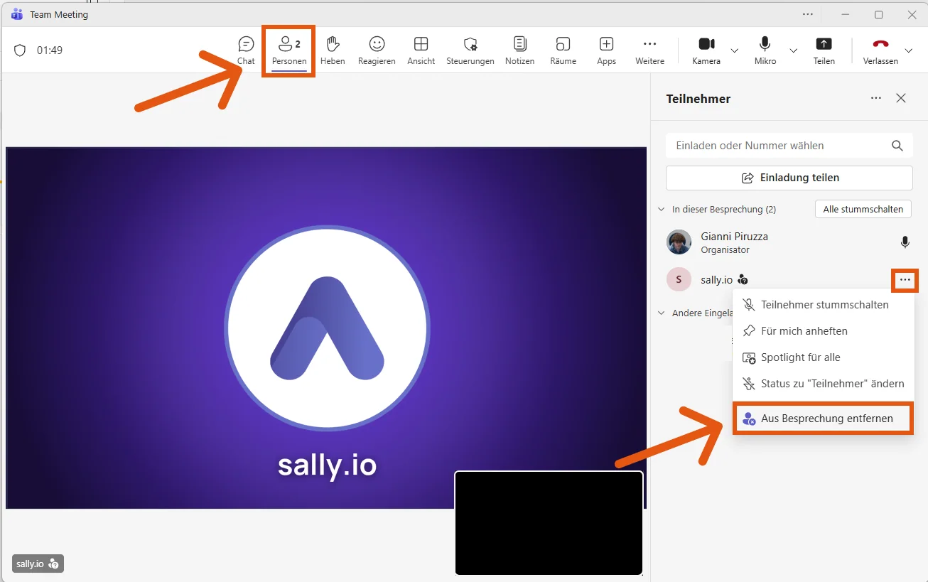The height and width of the screenshot is (582, 928).
Task: Choose Für mich anheften menu entry
Action: (x=823, y=331)
